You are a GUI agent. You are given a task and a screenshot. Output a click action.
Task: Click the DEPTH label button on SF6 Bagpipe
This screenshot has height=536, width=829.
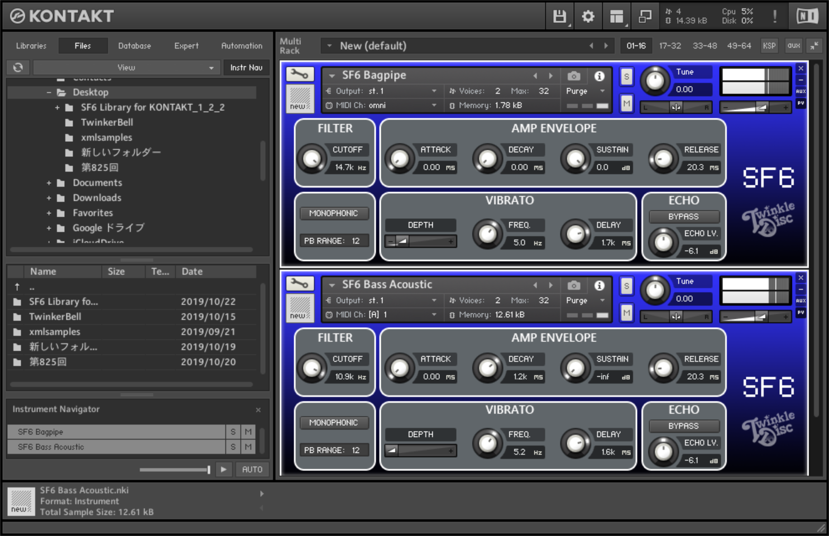[x=420, y=225]
